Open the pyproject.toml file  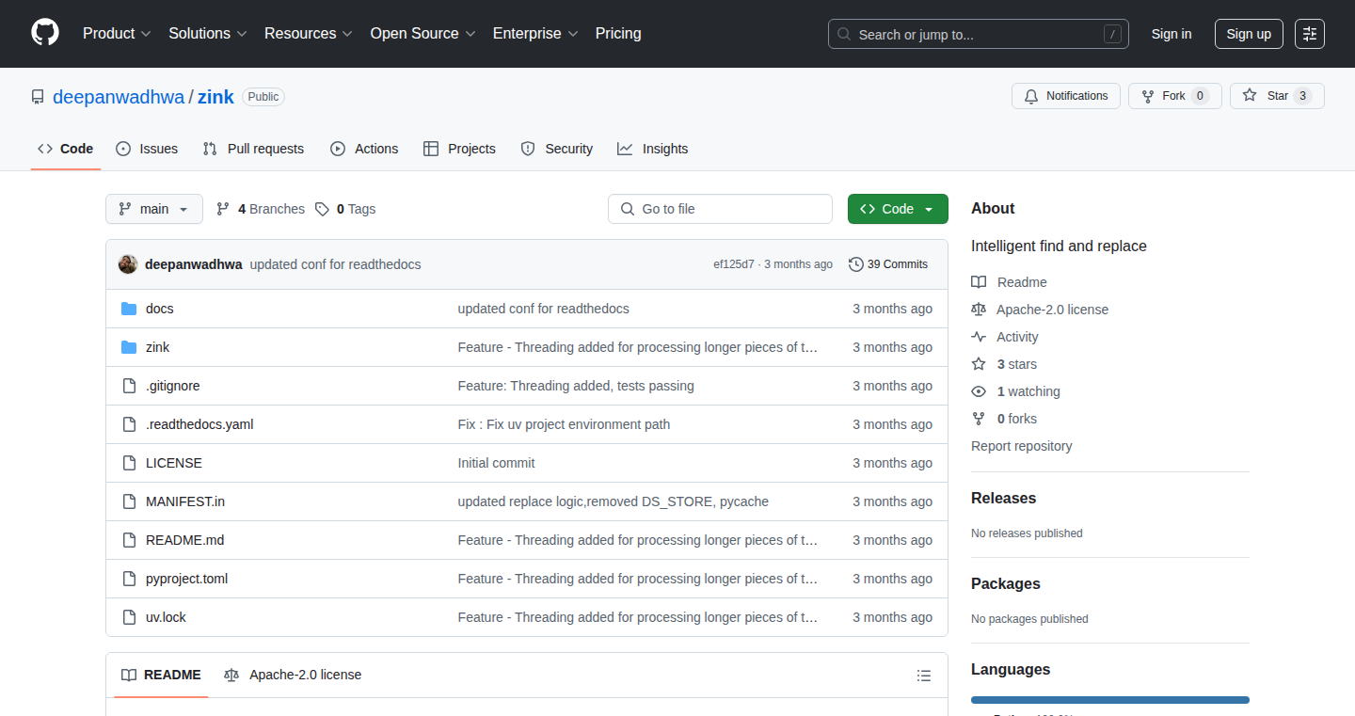tap(187, 579)
